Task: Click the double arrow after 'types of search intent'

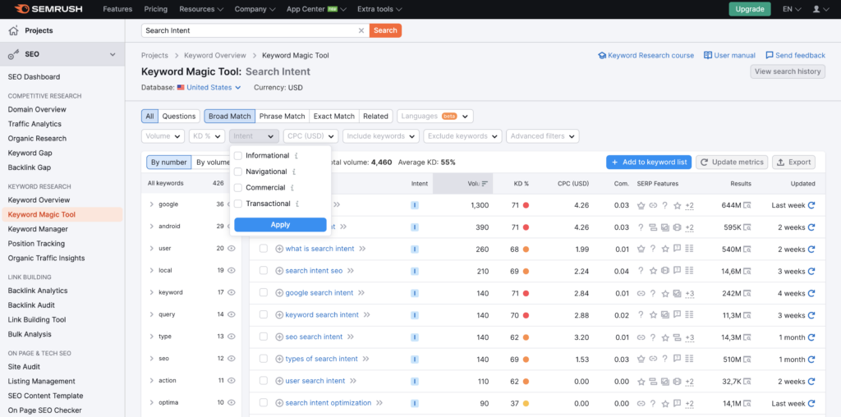Action: (x=365, y=359)
